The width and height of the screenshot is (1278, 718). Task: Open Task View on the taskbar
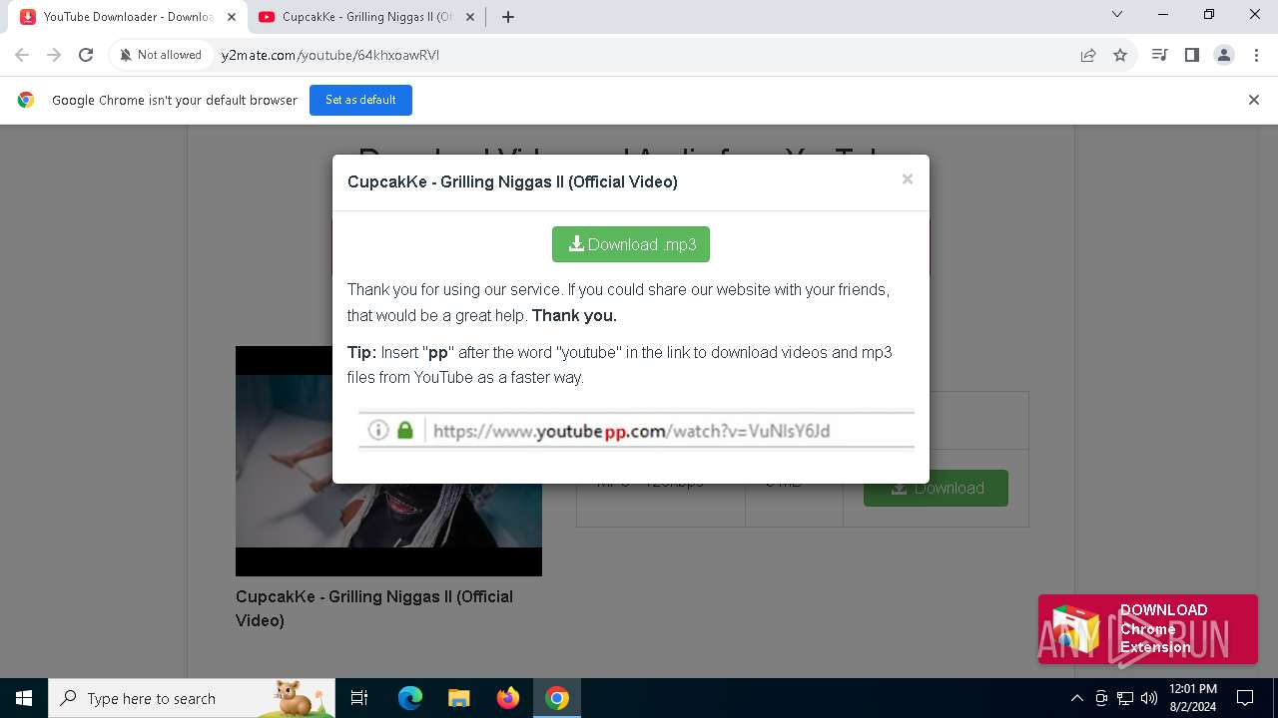359,698
